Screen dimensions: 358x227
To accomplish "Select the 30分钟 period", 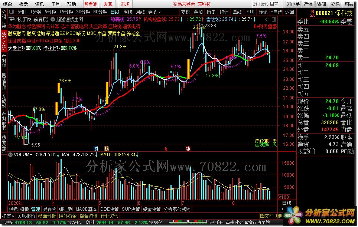I will pos(83,12).
